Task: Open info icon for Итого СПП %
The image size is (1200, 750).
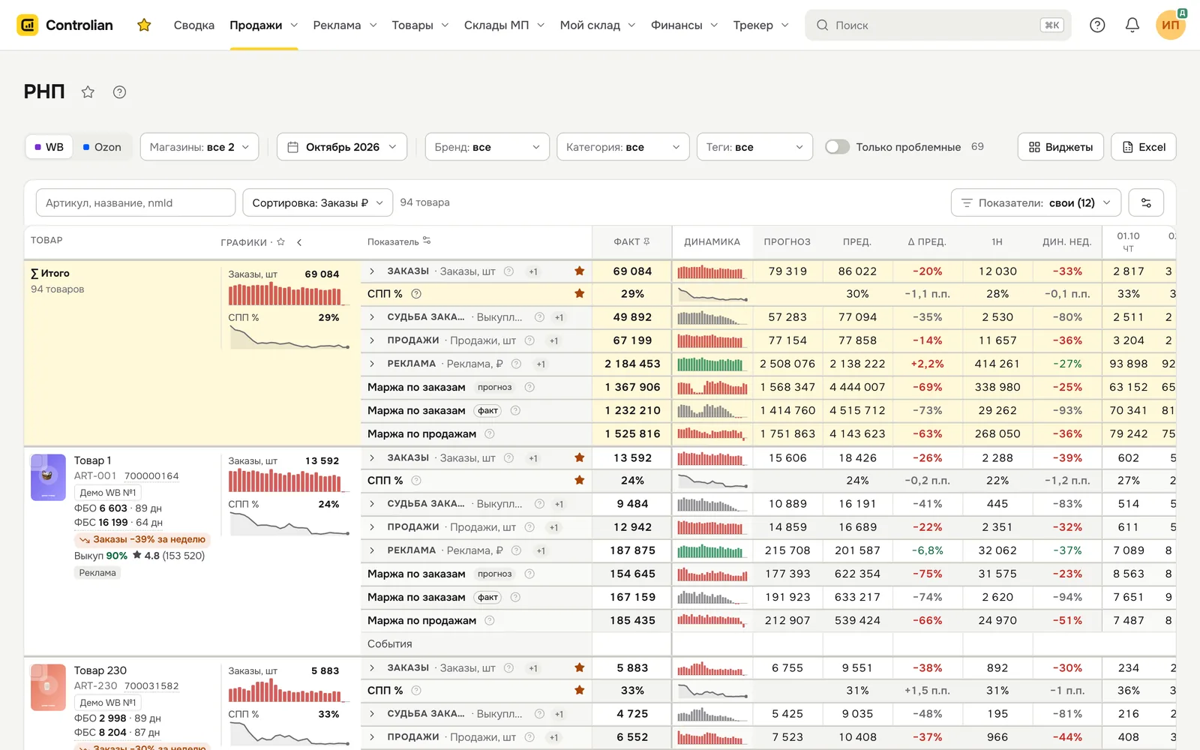Action: point(416,294)
